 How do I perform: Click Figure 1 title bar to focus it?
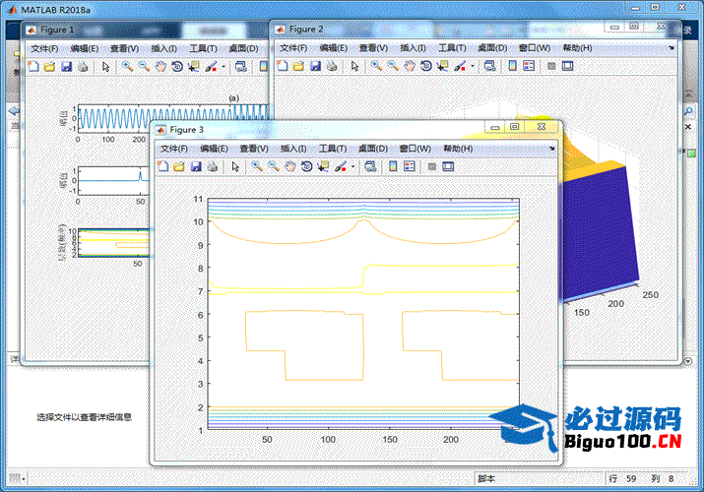pos(146,31)
